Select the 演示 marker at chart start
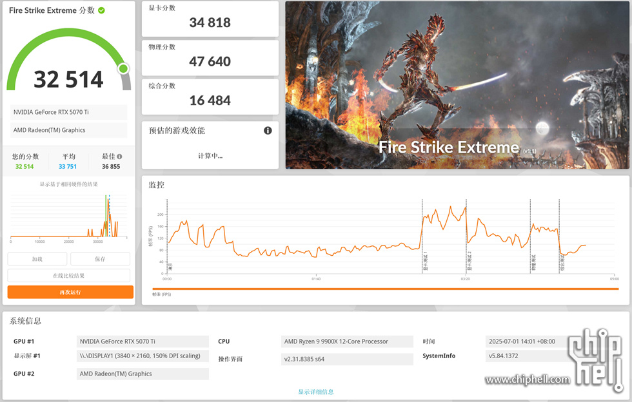 [x=170, y=267]
